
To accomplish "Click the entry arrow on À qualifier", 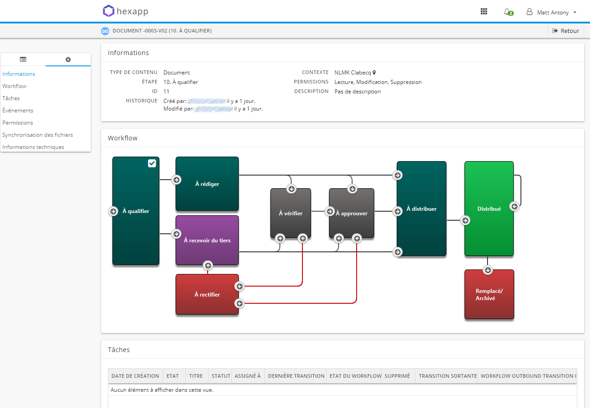I will tap(113, 211).
